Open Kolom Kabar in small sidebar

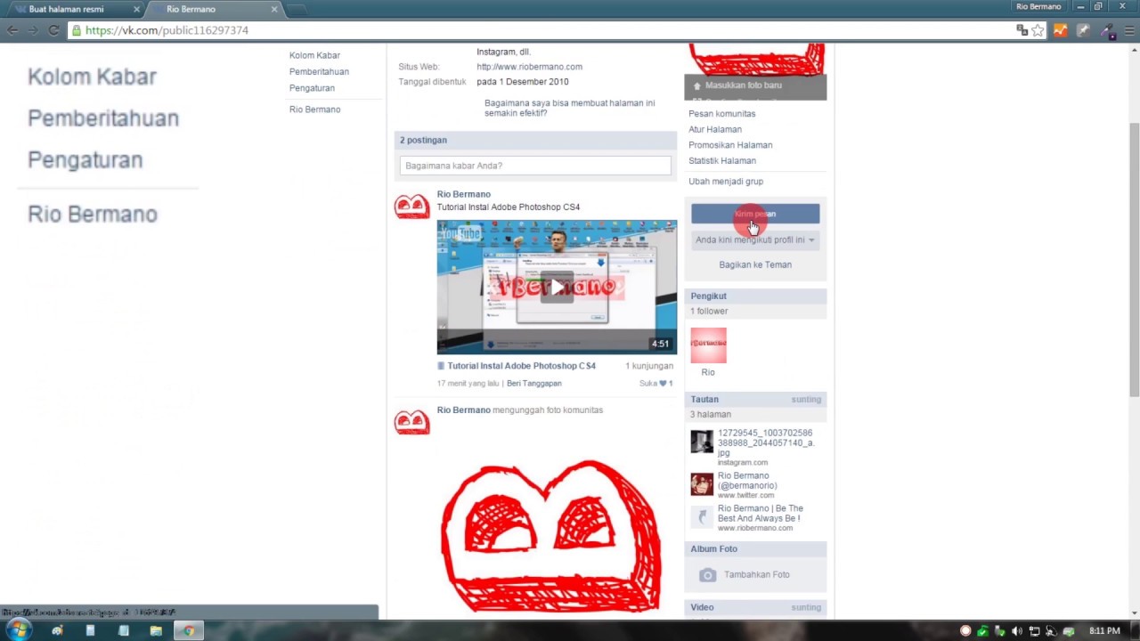coord(314,55)
